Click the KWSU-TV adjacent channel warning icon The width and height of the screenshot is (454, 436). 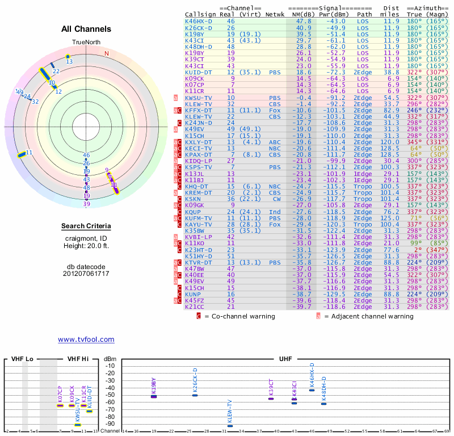click(175, 98)
